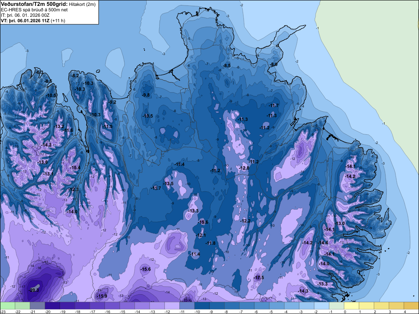Click the legend swatch labeled -10
This screenshot has height=314, width=419.
(202, 306)
